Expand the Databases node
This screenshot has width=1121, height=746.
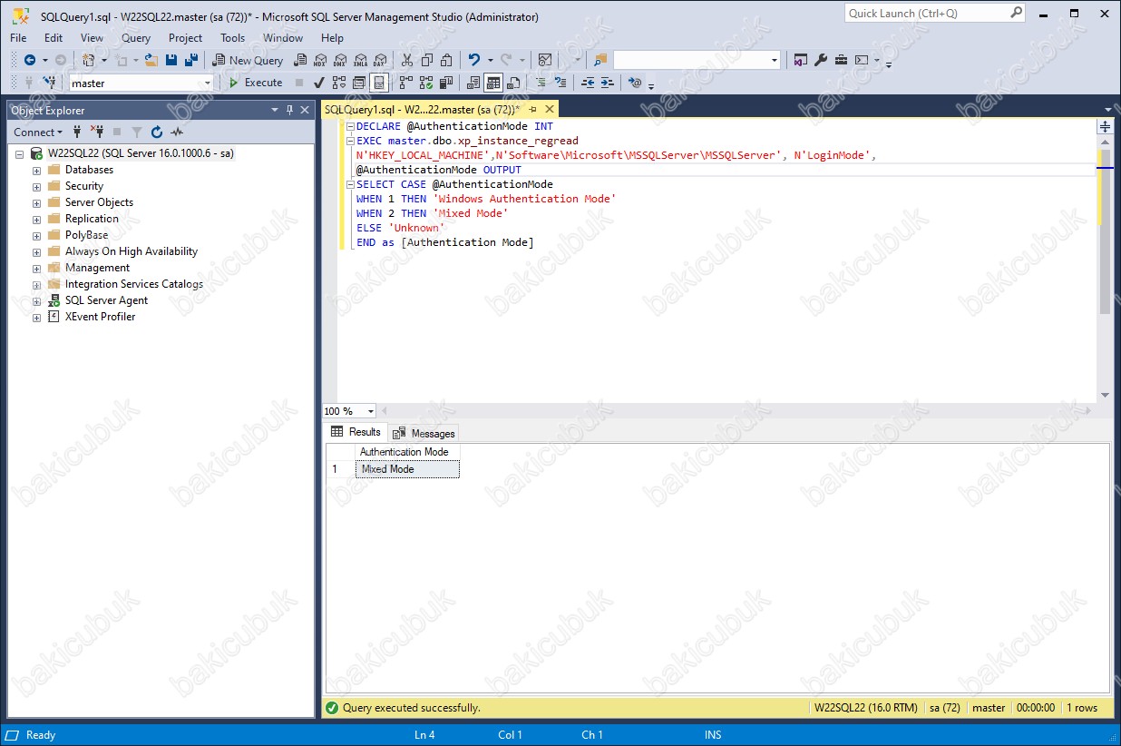point(37,171)
